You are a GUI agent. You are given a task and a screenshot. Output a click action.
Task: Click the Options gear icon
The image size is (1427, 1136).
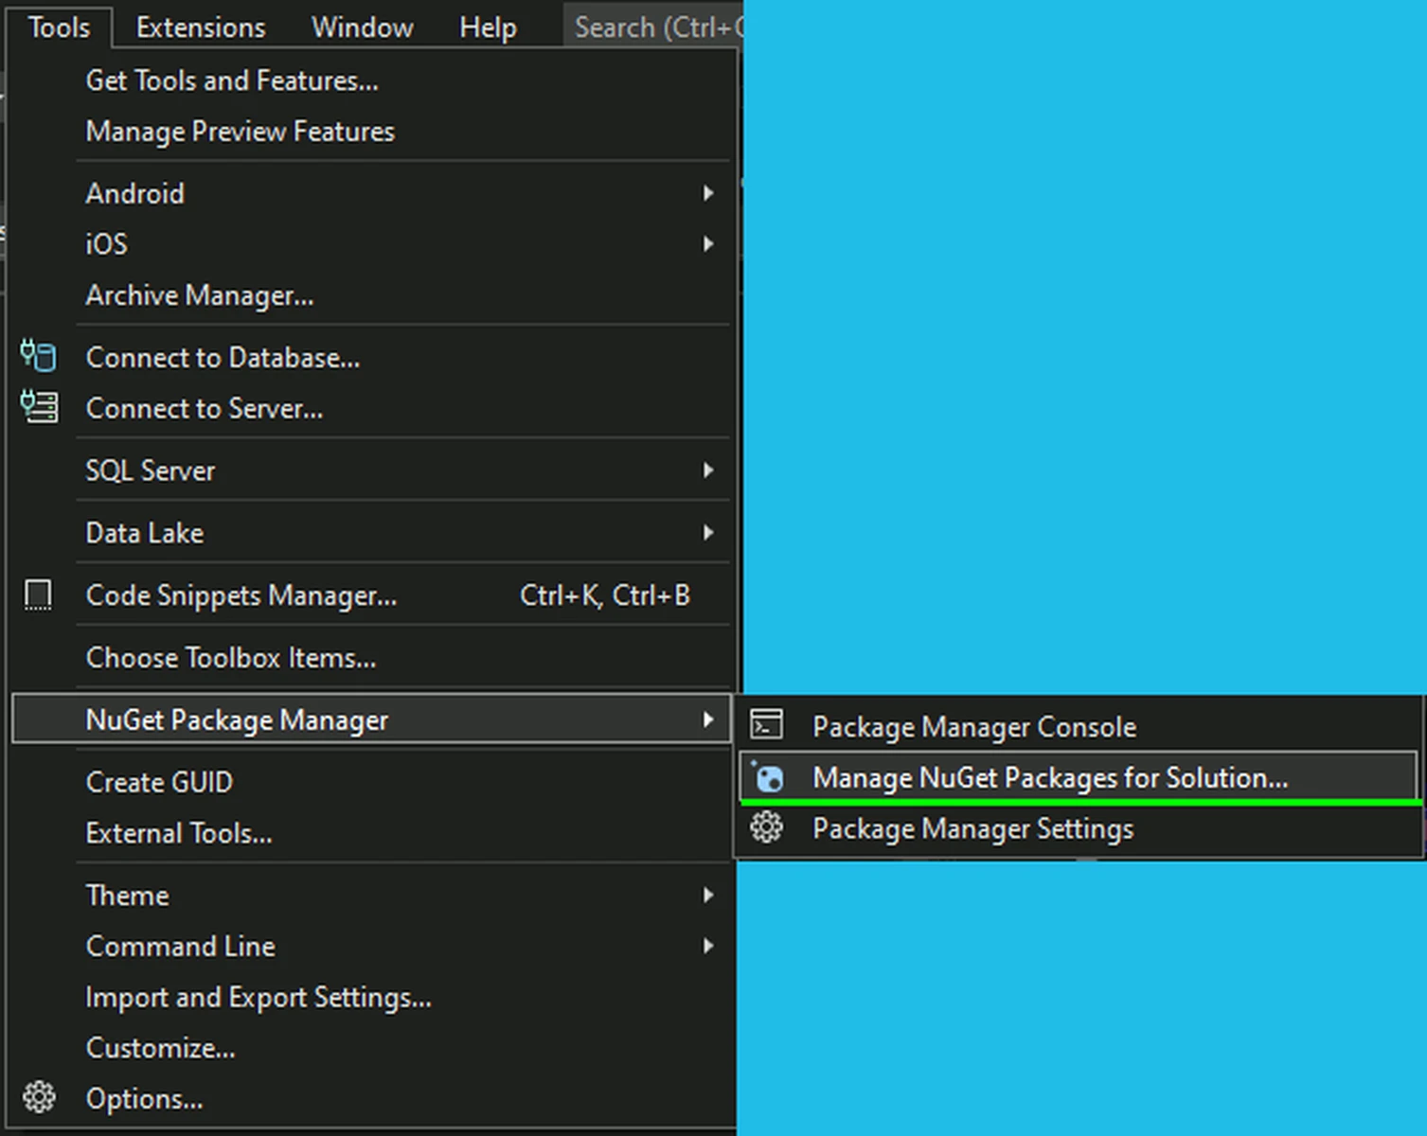[x=39, y=1098]
